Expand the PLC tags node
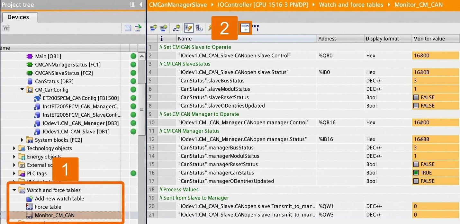The width and height of the screenshot is (460, 224). tap(14, 173)
